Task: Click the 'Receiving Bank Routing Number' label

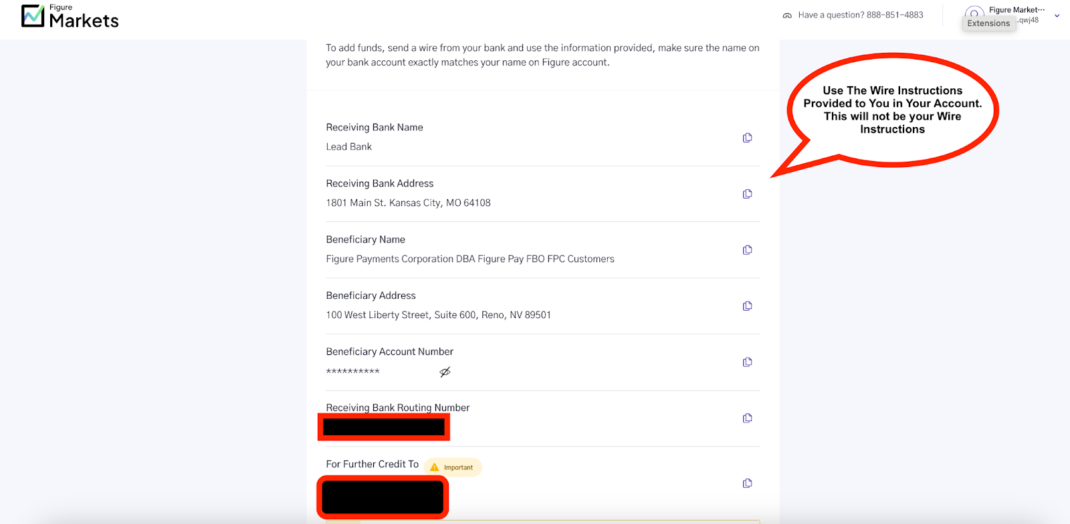Action: (x=398, y=408)
